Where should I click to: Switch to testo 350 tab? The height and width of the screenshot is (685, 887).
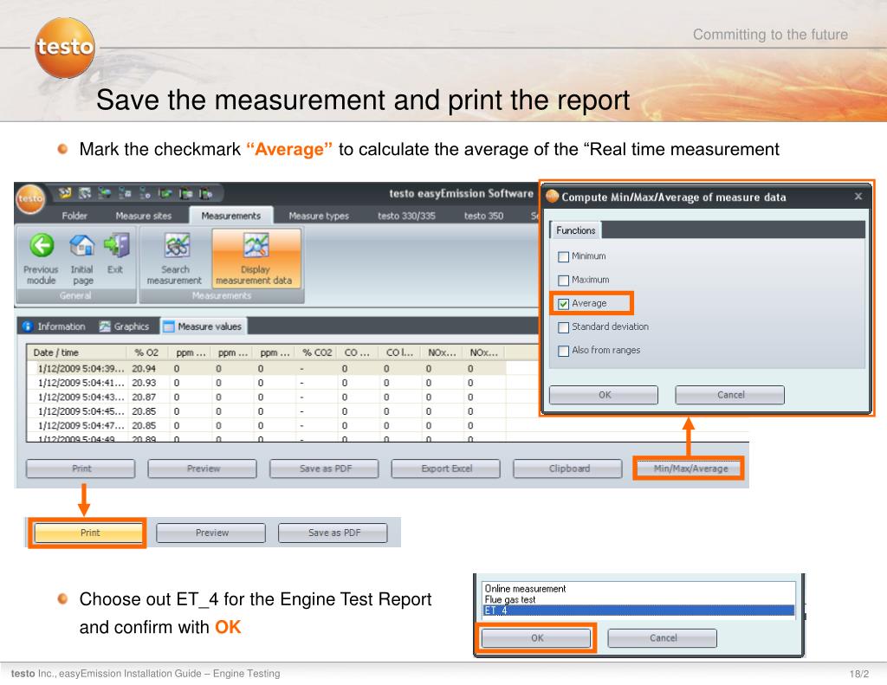483,216
